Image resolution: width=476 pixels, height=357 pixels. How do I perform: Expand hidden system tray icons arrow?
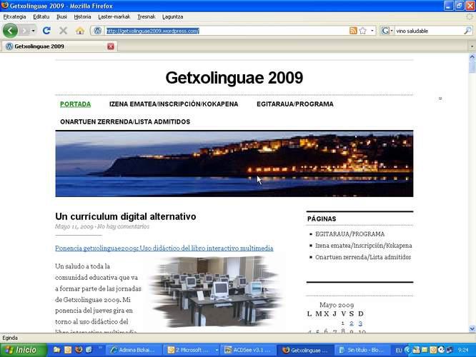tap(407, 350)
